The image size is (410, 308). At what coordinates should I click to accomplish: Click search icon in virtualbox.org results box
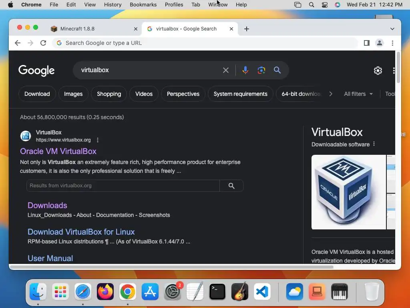click(x=231, y=186)
